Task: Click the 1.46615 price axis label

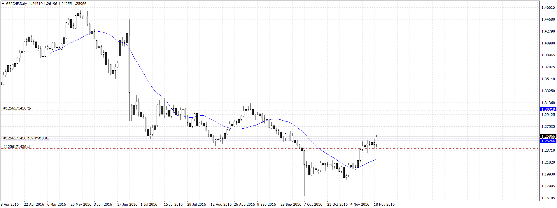Action: (548, 8)
